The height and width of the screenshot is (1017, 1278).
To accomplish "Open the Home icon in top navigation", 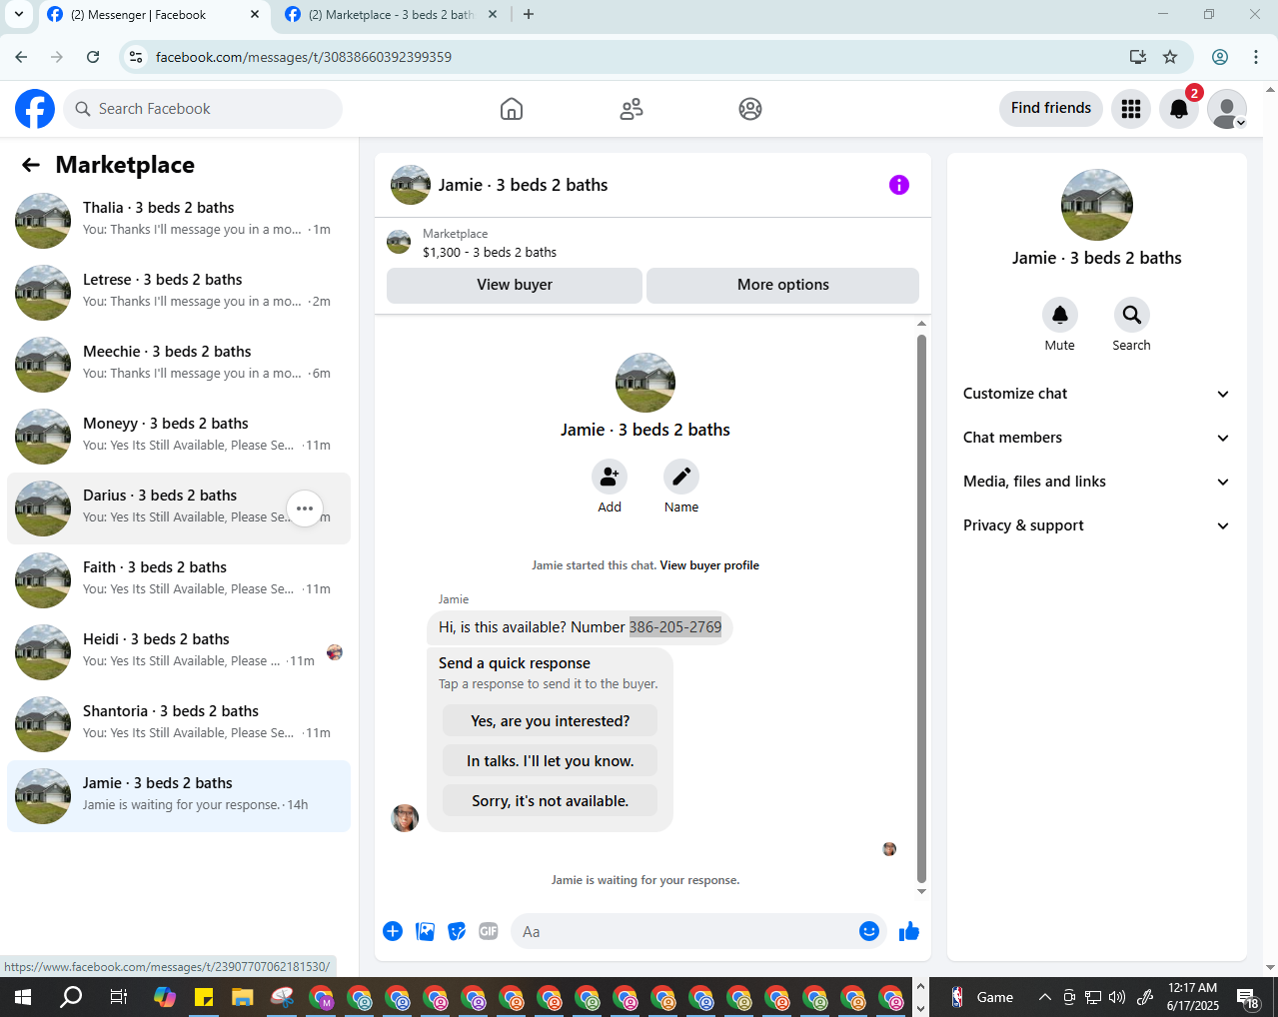I will click(512, 109).
